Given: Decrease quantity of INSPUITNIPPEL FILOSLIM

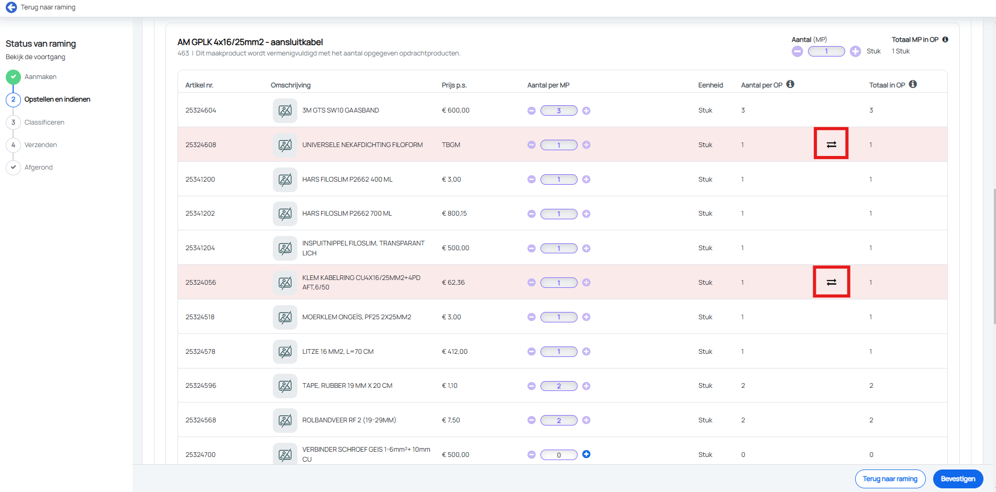Looking at the screenshot, I should [532, 248].
